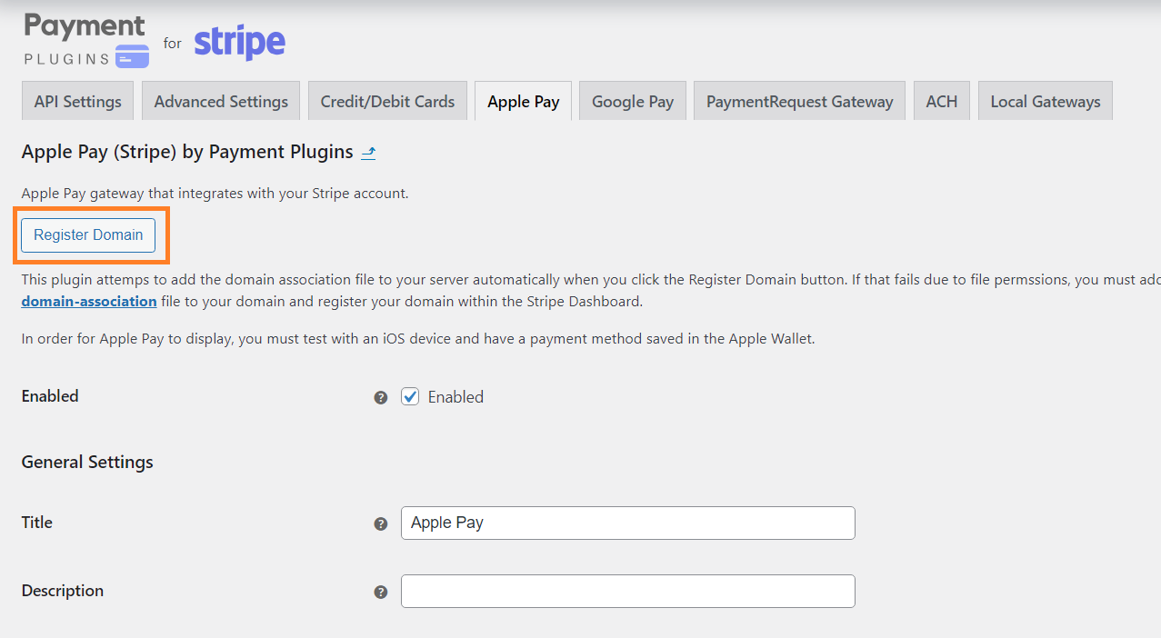Click the Description input field

click(x=628, y=591)
